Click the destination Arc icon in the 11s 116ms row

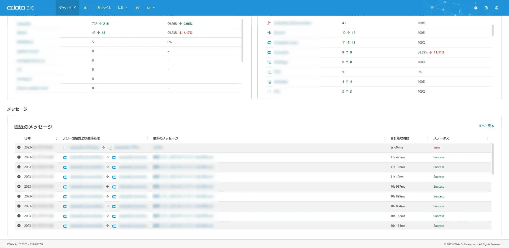[114, 167]
